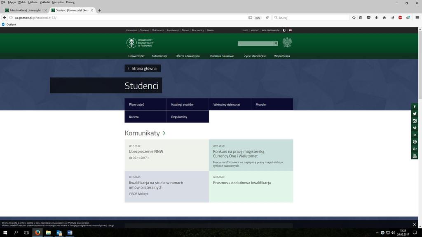Open the Badania naukowe navigation menu
422x237 pixels.
[x=222, y=56]
